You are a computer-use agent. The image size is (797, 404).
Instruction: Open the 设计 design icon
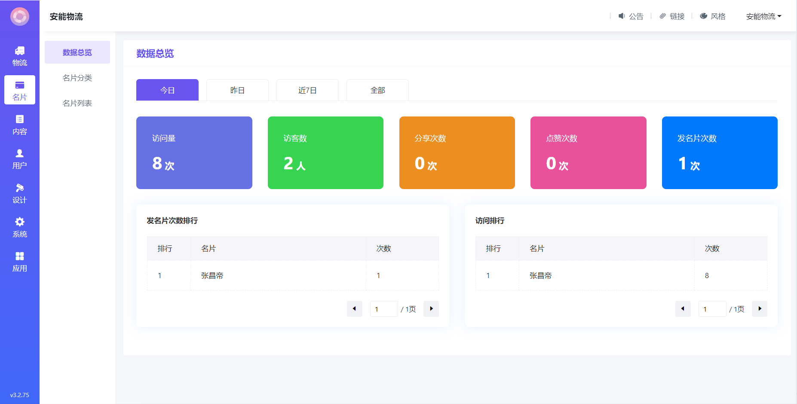click(x=20, y=188)
